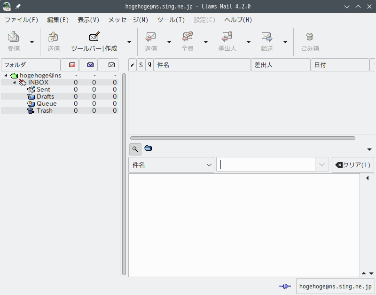Viewport: 376px width, 295px height.
Task: Open the 件名 search type combo box
Action: pos(171,165)
